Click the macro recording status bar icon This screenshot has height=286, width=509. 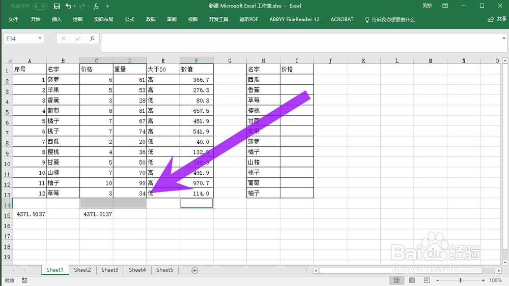click(24, 280)
